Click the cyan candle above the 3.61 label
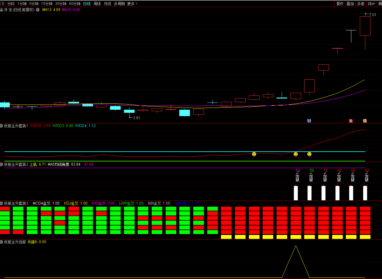382x279 pixels. tap(129, 111)
